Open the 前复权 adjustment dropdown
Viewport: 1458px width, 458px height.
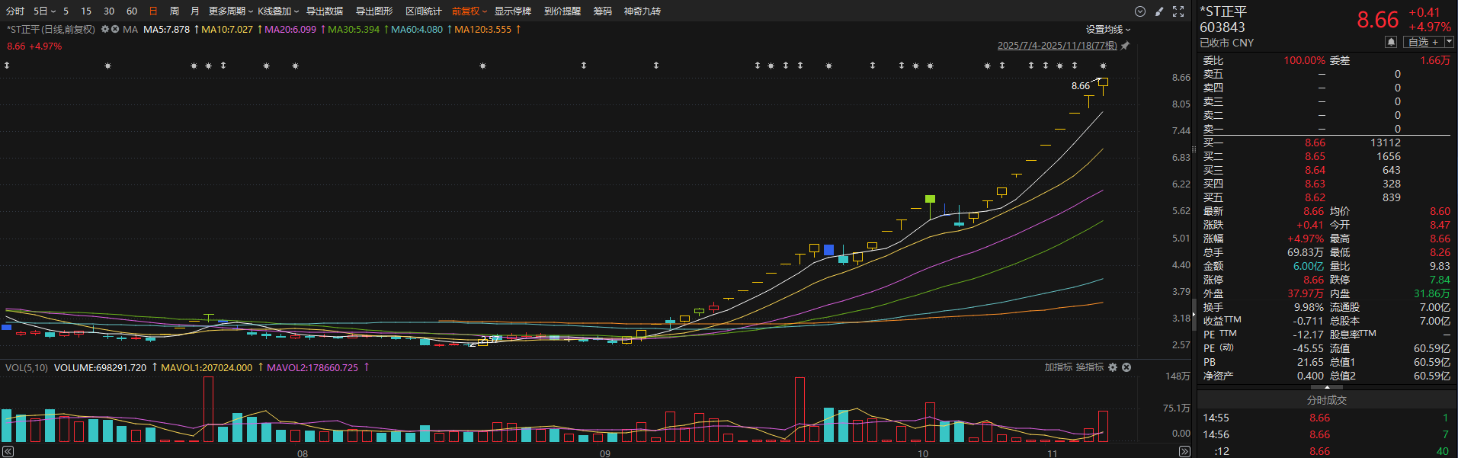[469, 11]
